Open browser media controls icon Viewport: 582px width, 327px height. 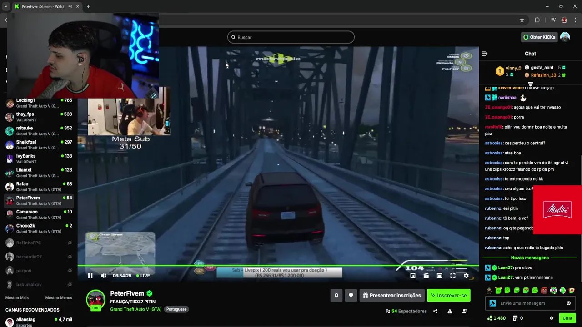[x=553, y=20]
